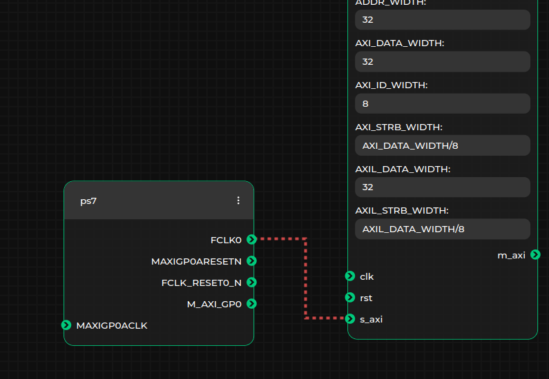The width and height of the screenshot is (549, 379).
Task: Click the AXIL_STRB_WIDTH: parameter label
Action: [x=402, y=210]
